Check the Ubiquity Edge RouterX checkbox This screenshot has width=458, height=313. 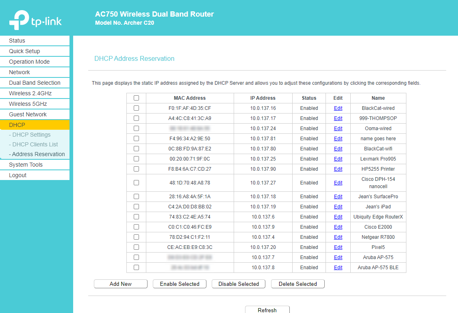[x=136, y=217]
